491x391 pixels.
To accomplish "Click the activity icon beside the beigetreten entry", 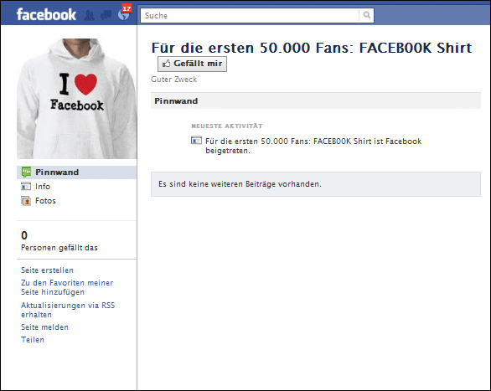I will (x=196, y=141).
